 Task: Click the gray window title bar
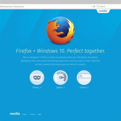click(60, 2)
